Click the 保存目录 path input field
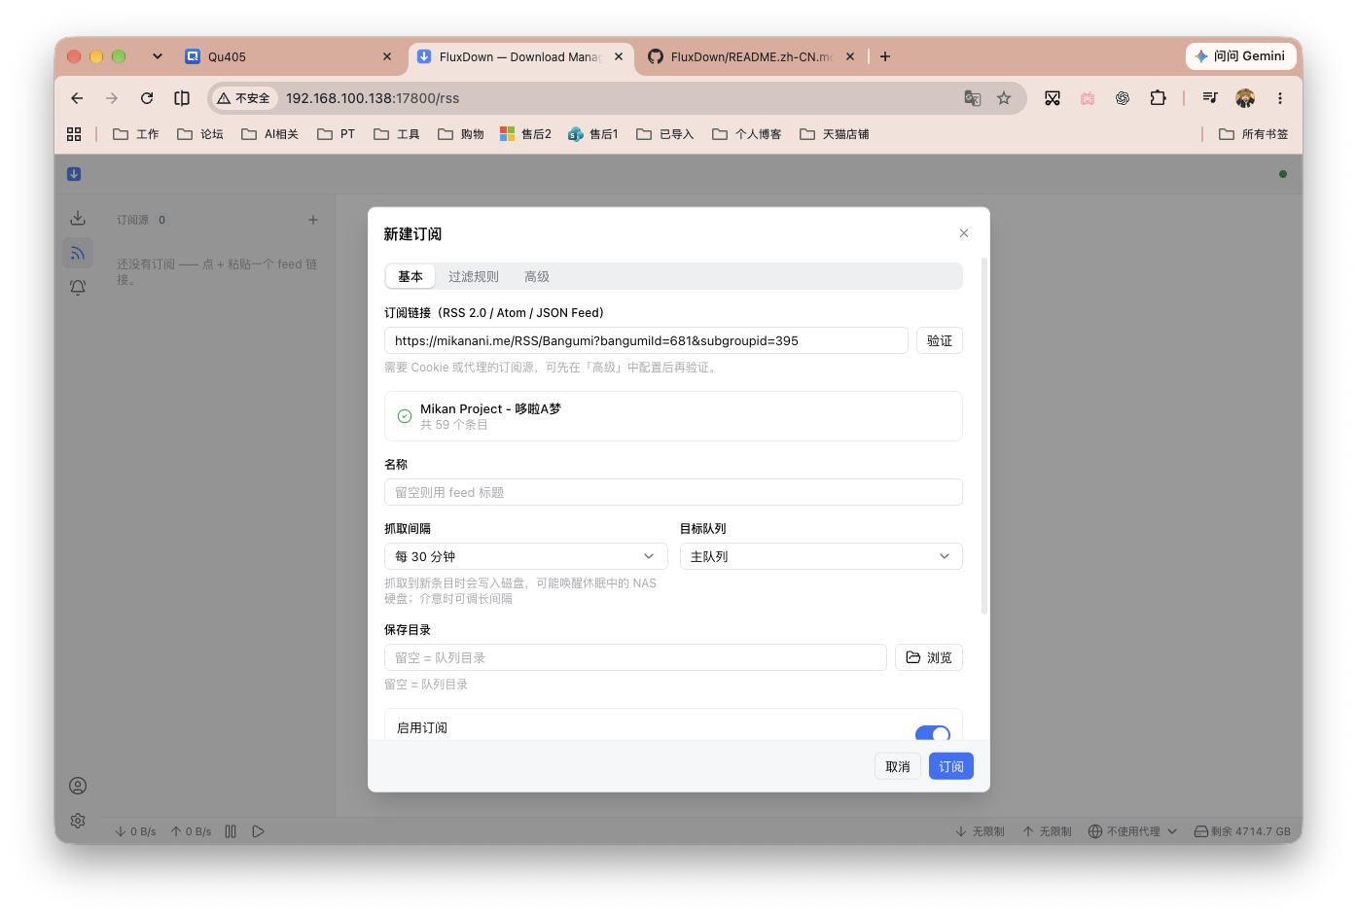1357x916 pixels. pyautogui.click(x=635, y=657)
